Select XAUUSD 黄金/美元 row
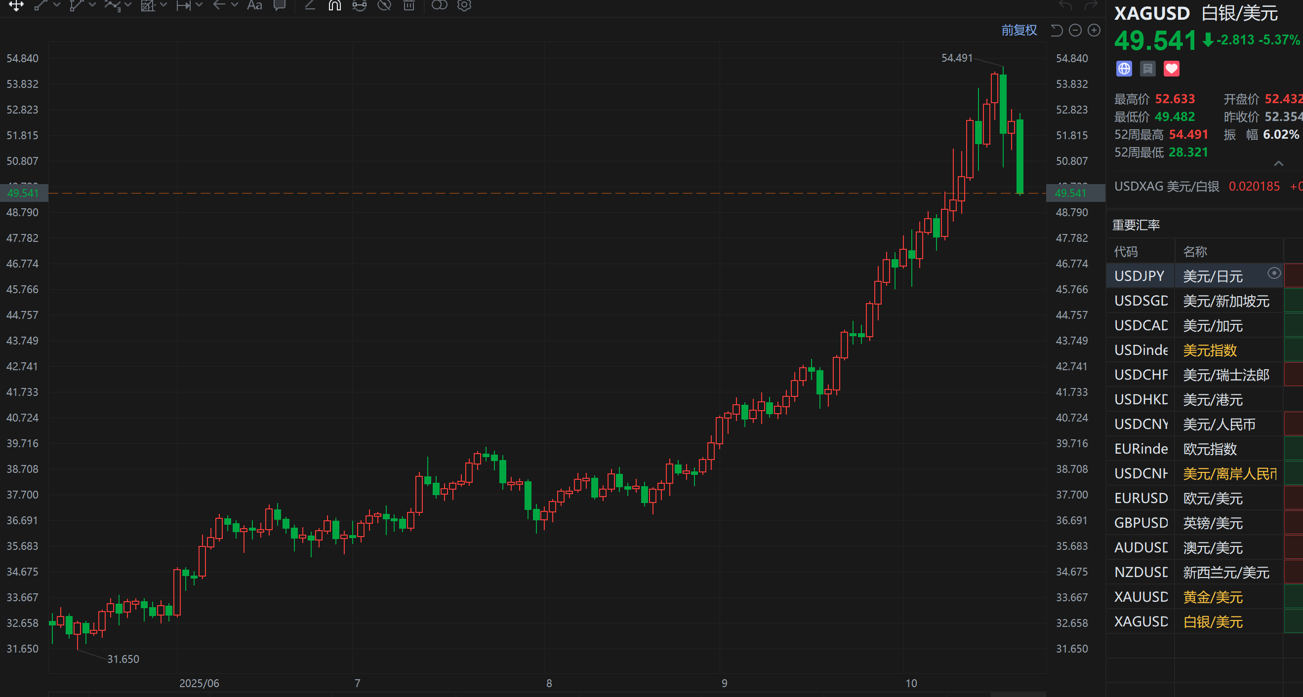The height and width of the screenshot is (697, 1303). tap(1194, 597)
